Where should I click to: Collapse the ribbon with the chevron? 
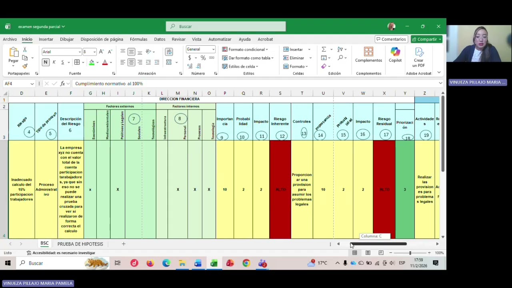[439, 72]
